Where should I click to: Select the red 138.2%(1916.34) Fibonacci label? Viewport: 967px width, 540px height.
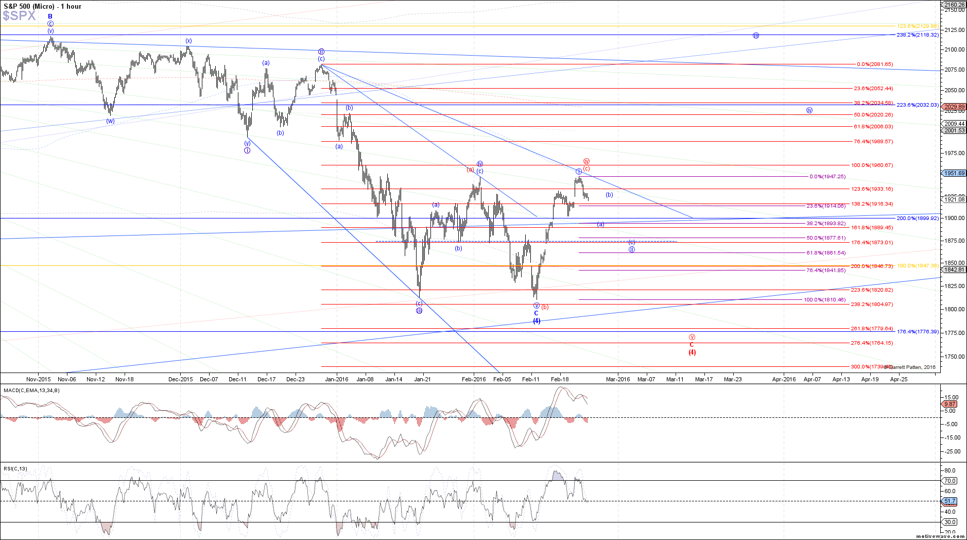point(872,204)
